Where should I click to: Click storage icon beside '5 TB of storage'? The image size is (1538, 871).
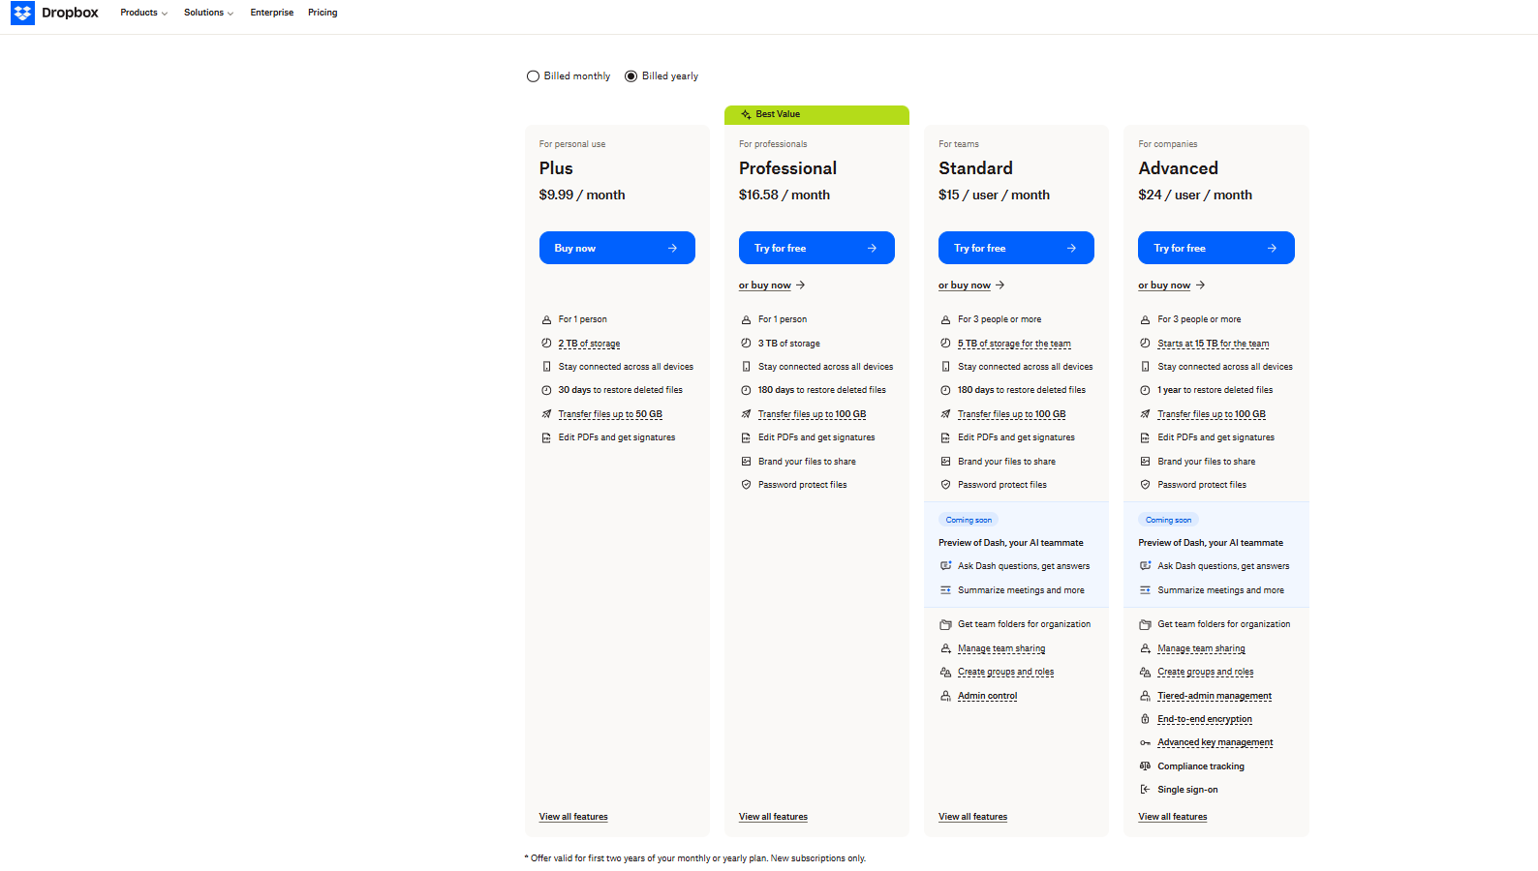[945, 344]
